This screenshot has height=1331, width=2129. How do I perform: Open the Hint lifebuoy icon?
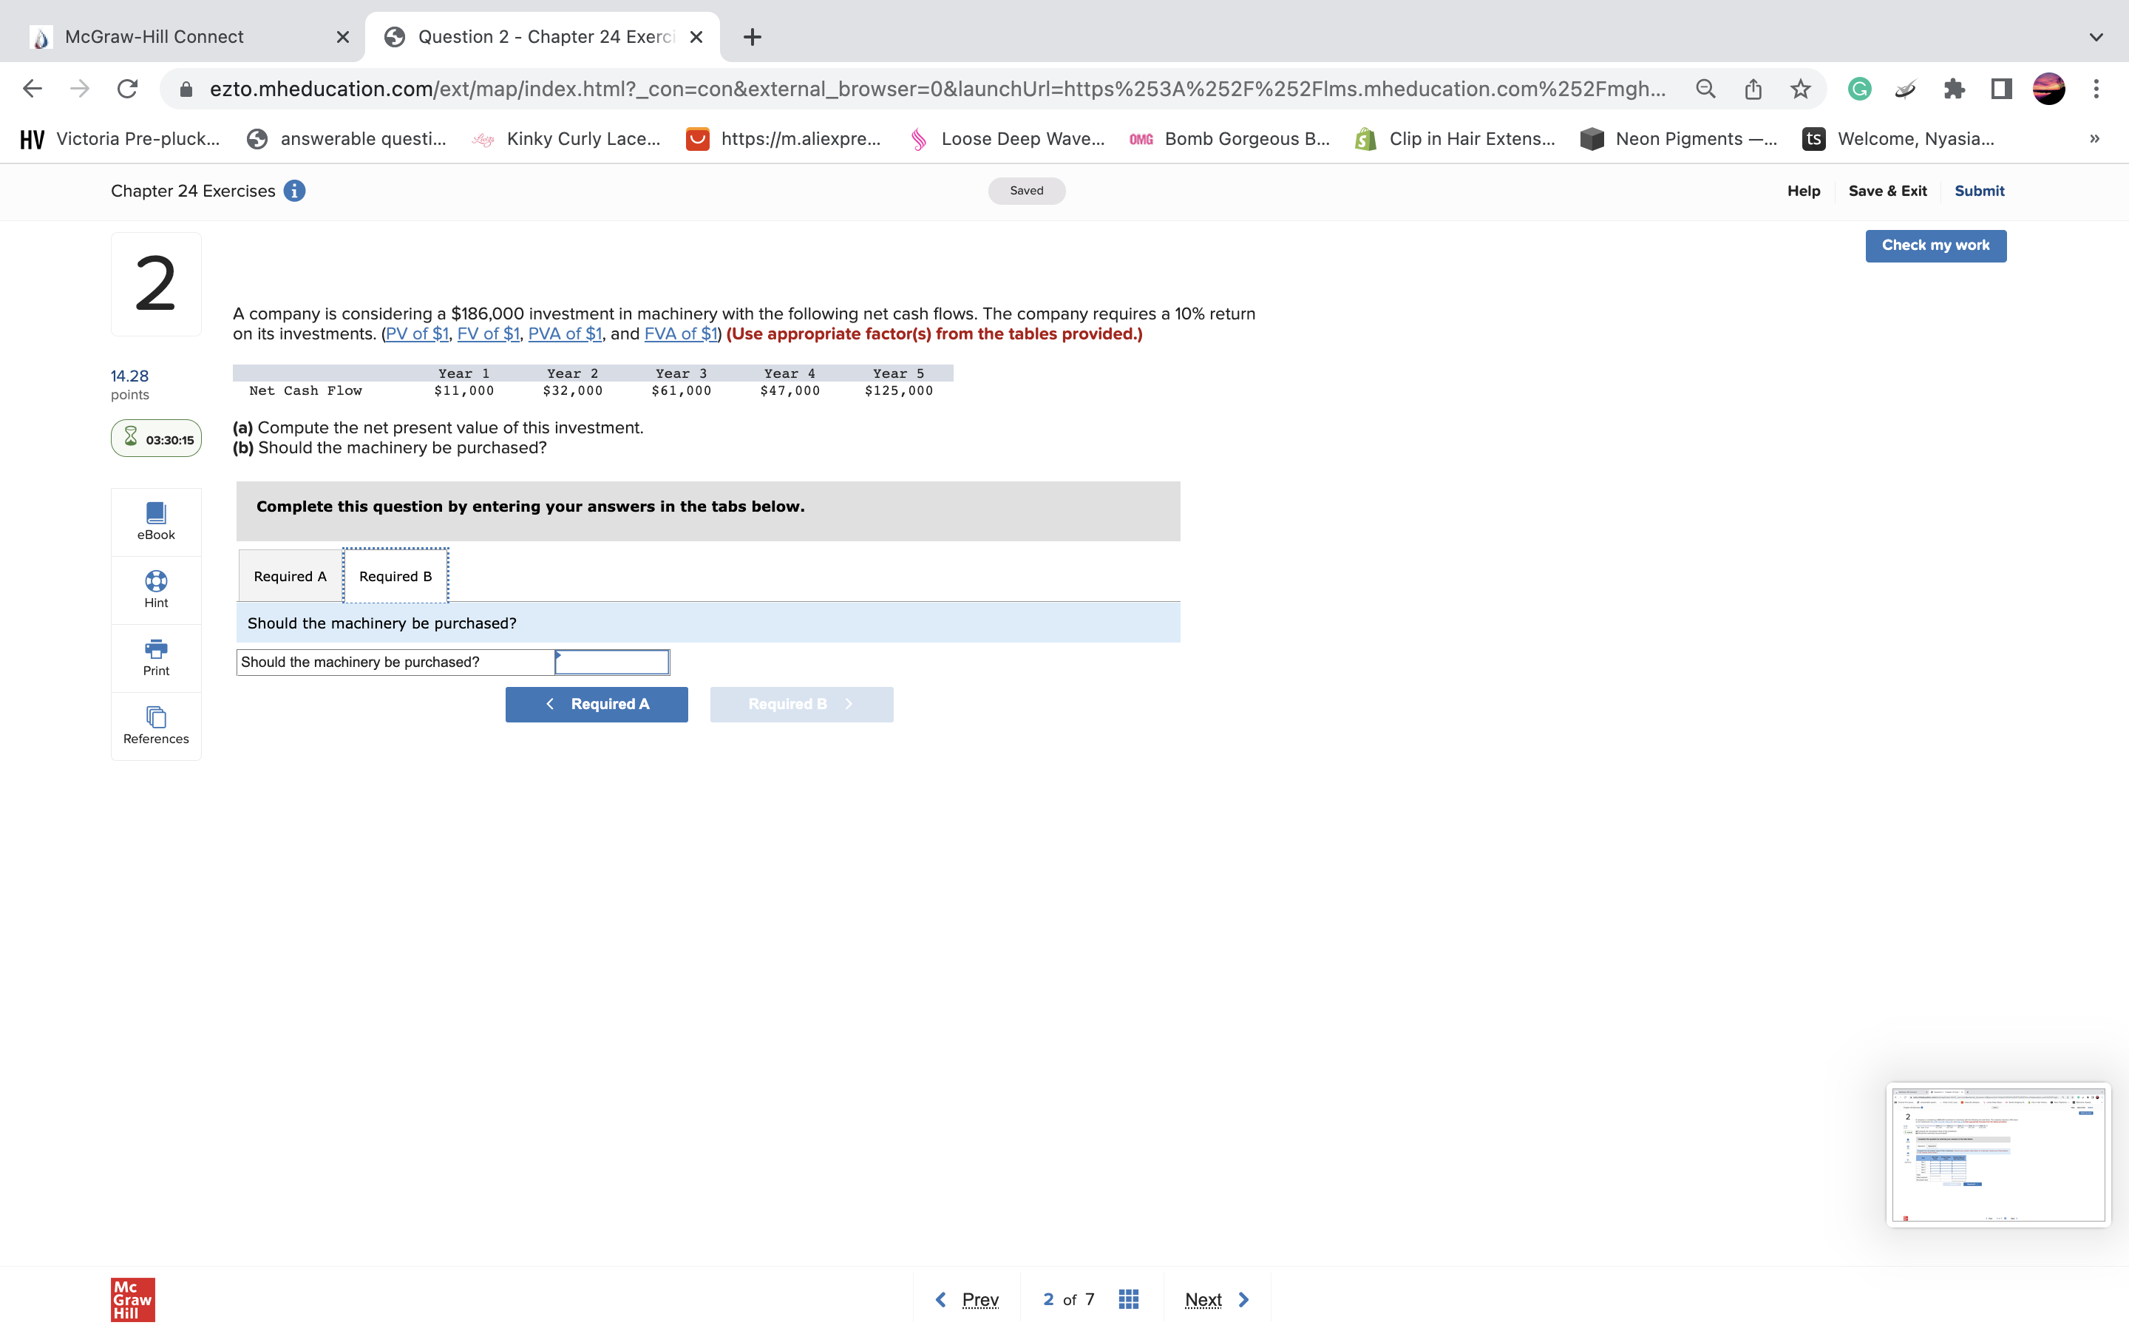click(x=156, y=589)
